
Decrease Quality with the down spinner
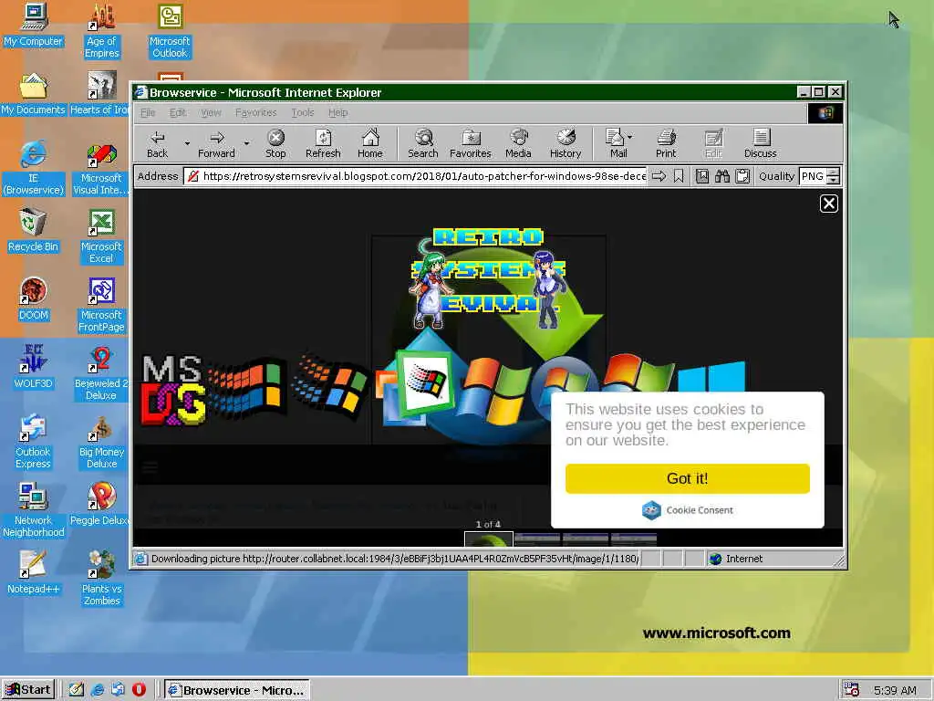834,180
